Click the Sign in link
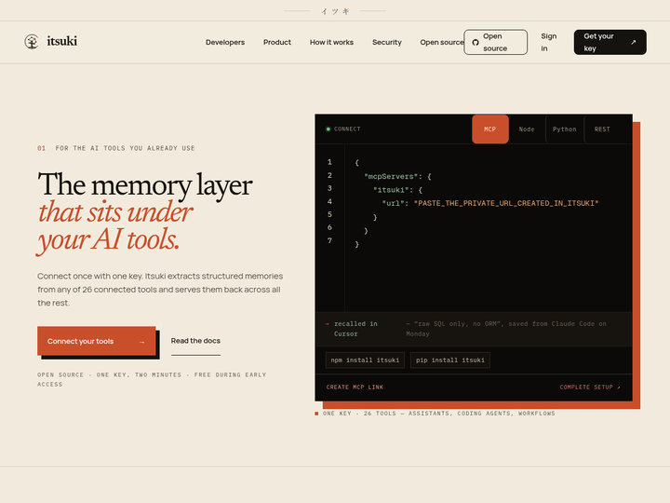Viewport: 670px width, 503px height. 549,42
